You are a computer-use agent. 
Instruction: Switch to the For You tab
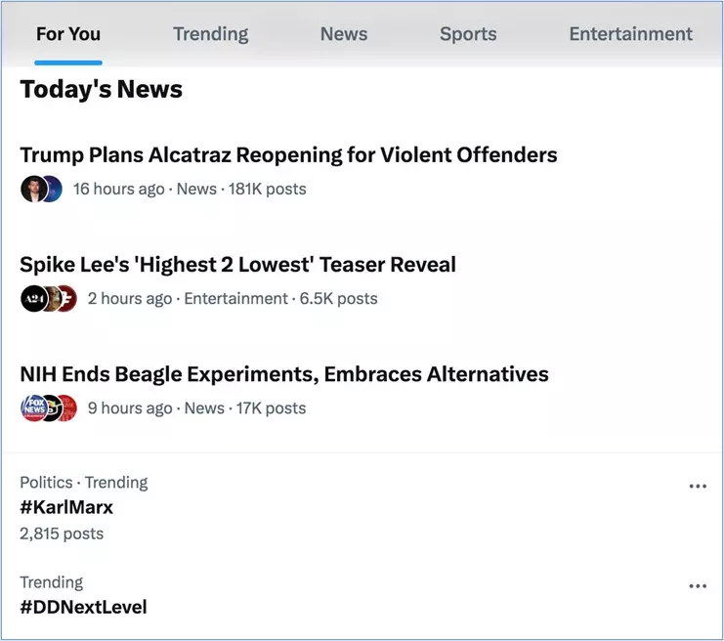click(68, 34)
